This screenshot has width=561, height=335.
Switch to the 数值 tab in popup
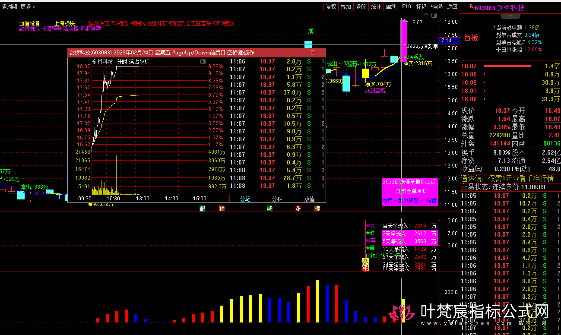pyautogui.click(x=309, y=199)
